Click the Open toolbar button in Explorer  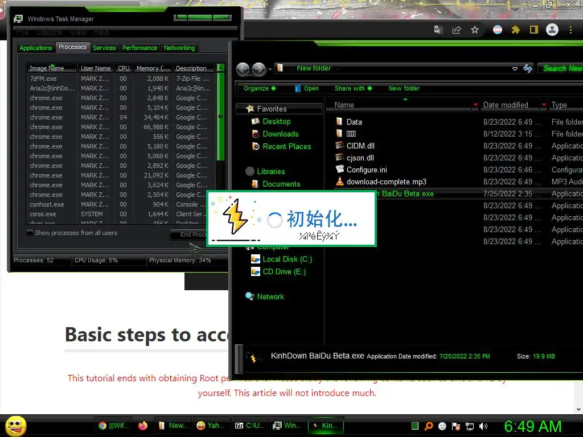click(307, 88)
